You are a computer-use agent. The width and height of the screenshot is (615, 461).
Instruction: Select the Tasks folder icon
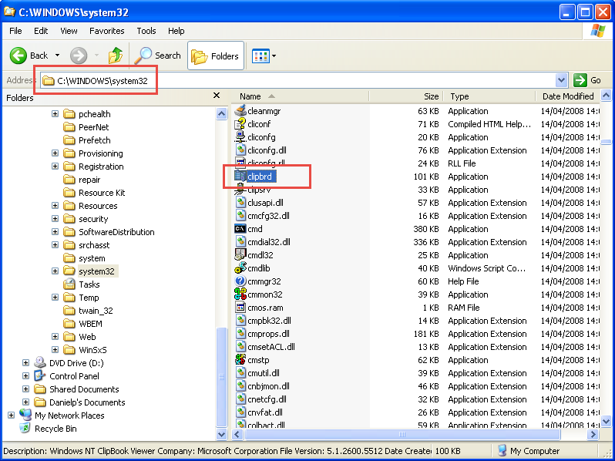click(69, 284)
